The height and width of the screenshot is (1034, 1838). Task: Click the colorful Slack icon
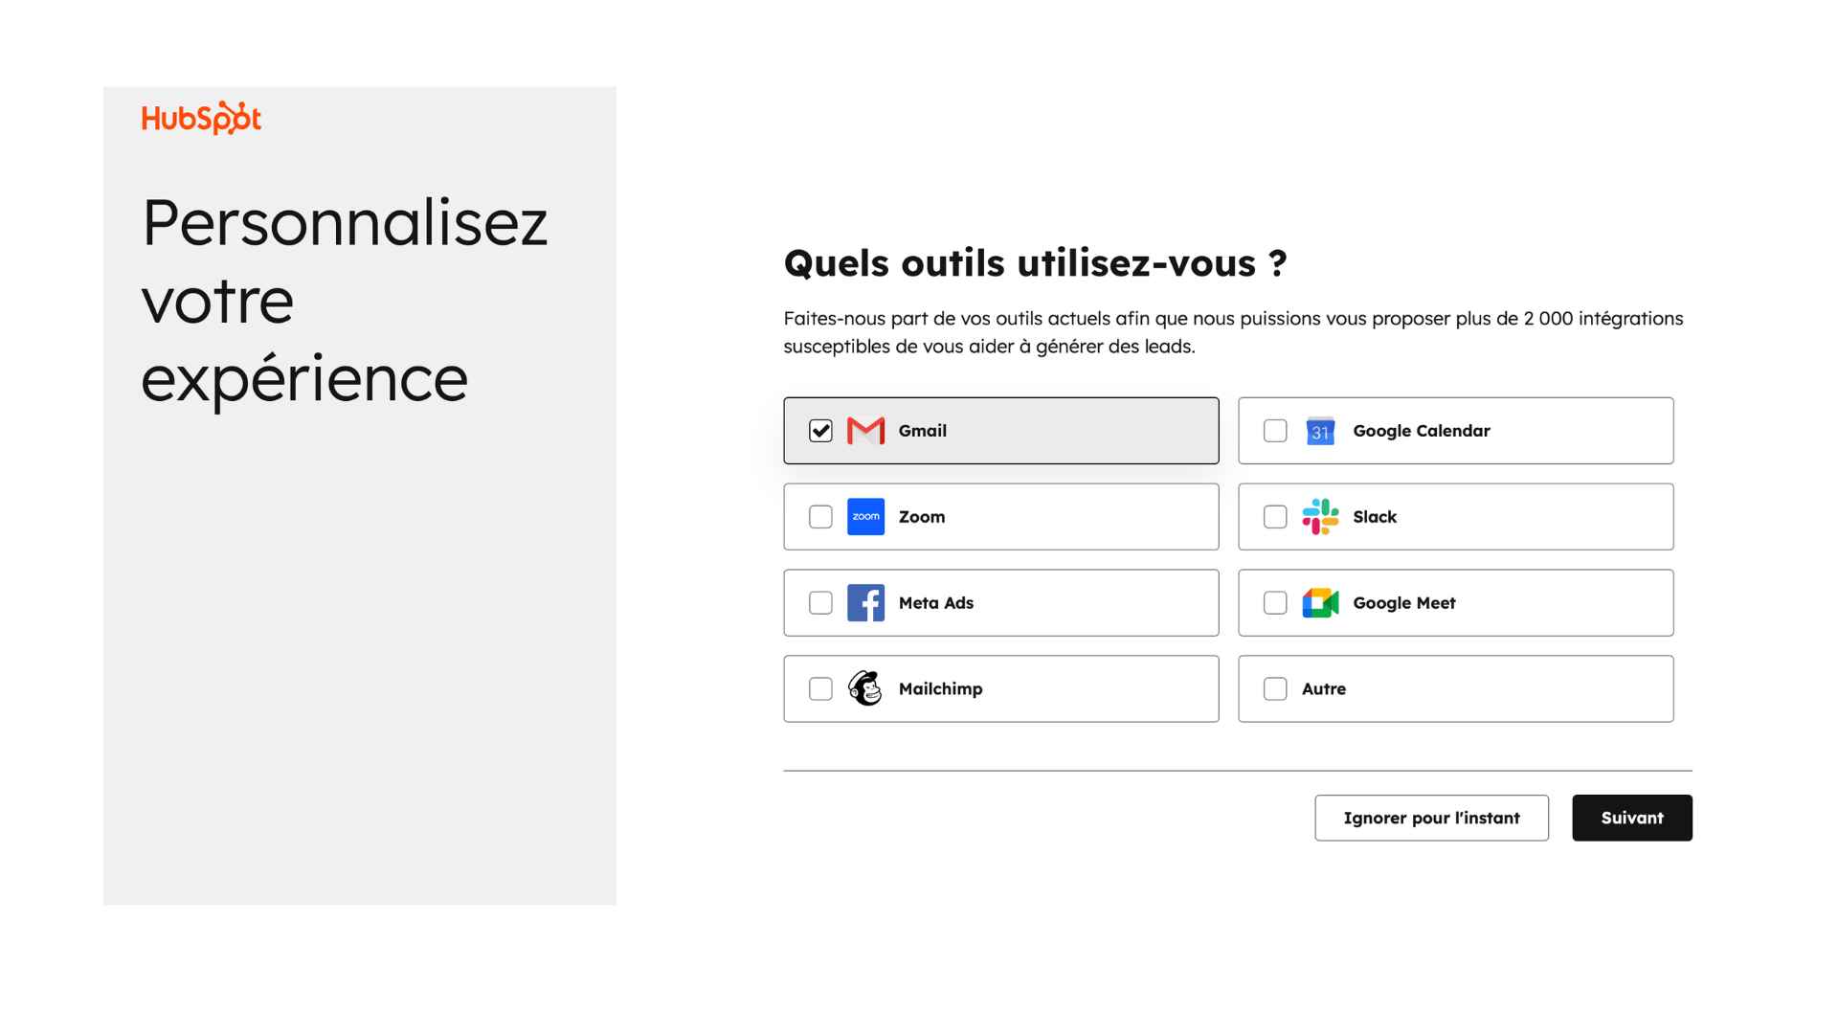(1320, 517)
